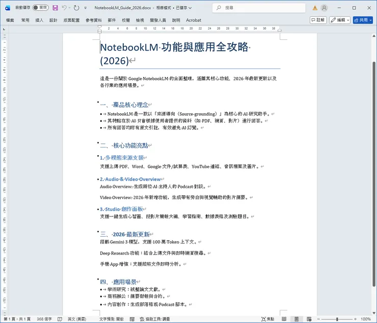Click the macro recording icon in status bar
Image resolution: width=377 pixels, height=323 pixels.
pyautogui.click(x=132, y=319)
